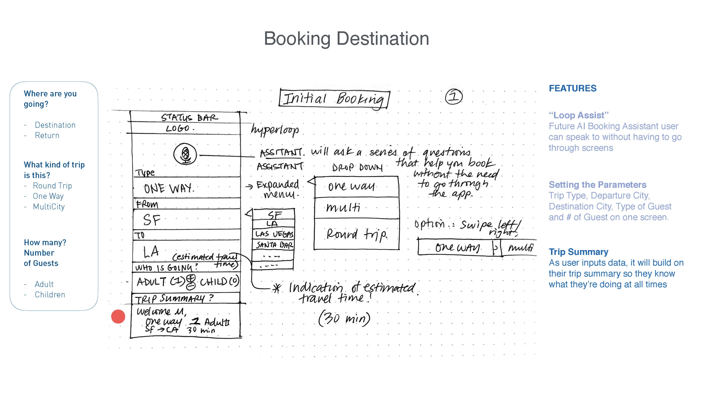Click the 'Setting the Parameters' feature title
Image resolution: width=717 pixels, height=403 pixels.
click(x=597, y=185)
